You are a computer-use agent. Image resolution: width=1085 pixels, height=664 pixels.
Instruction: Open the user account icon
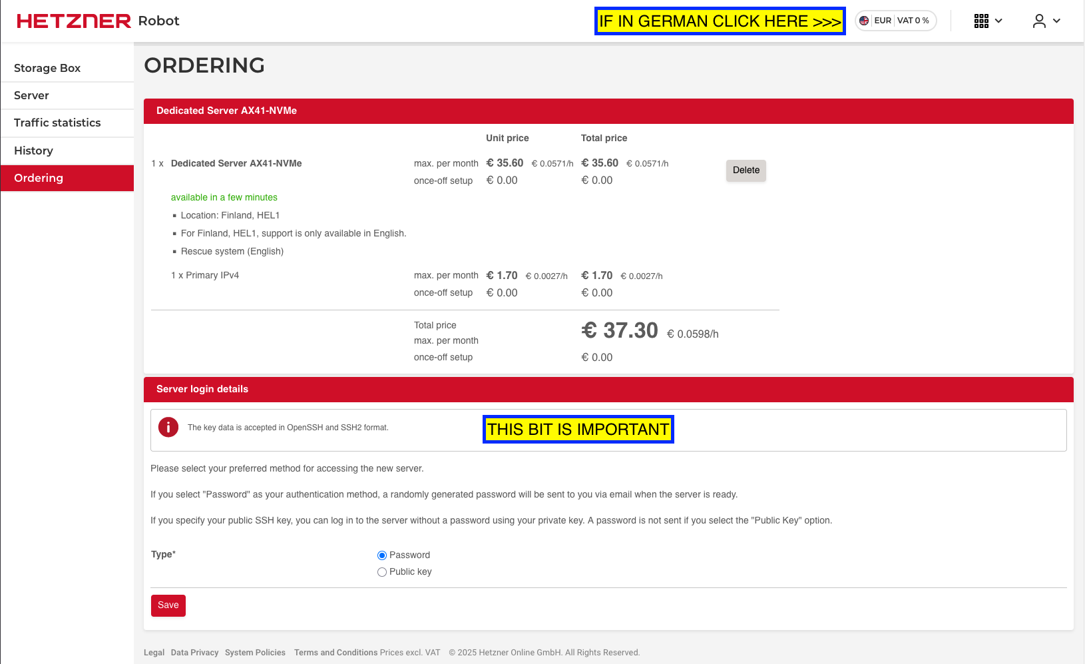[1038, 21]
